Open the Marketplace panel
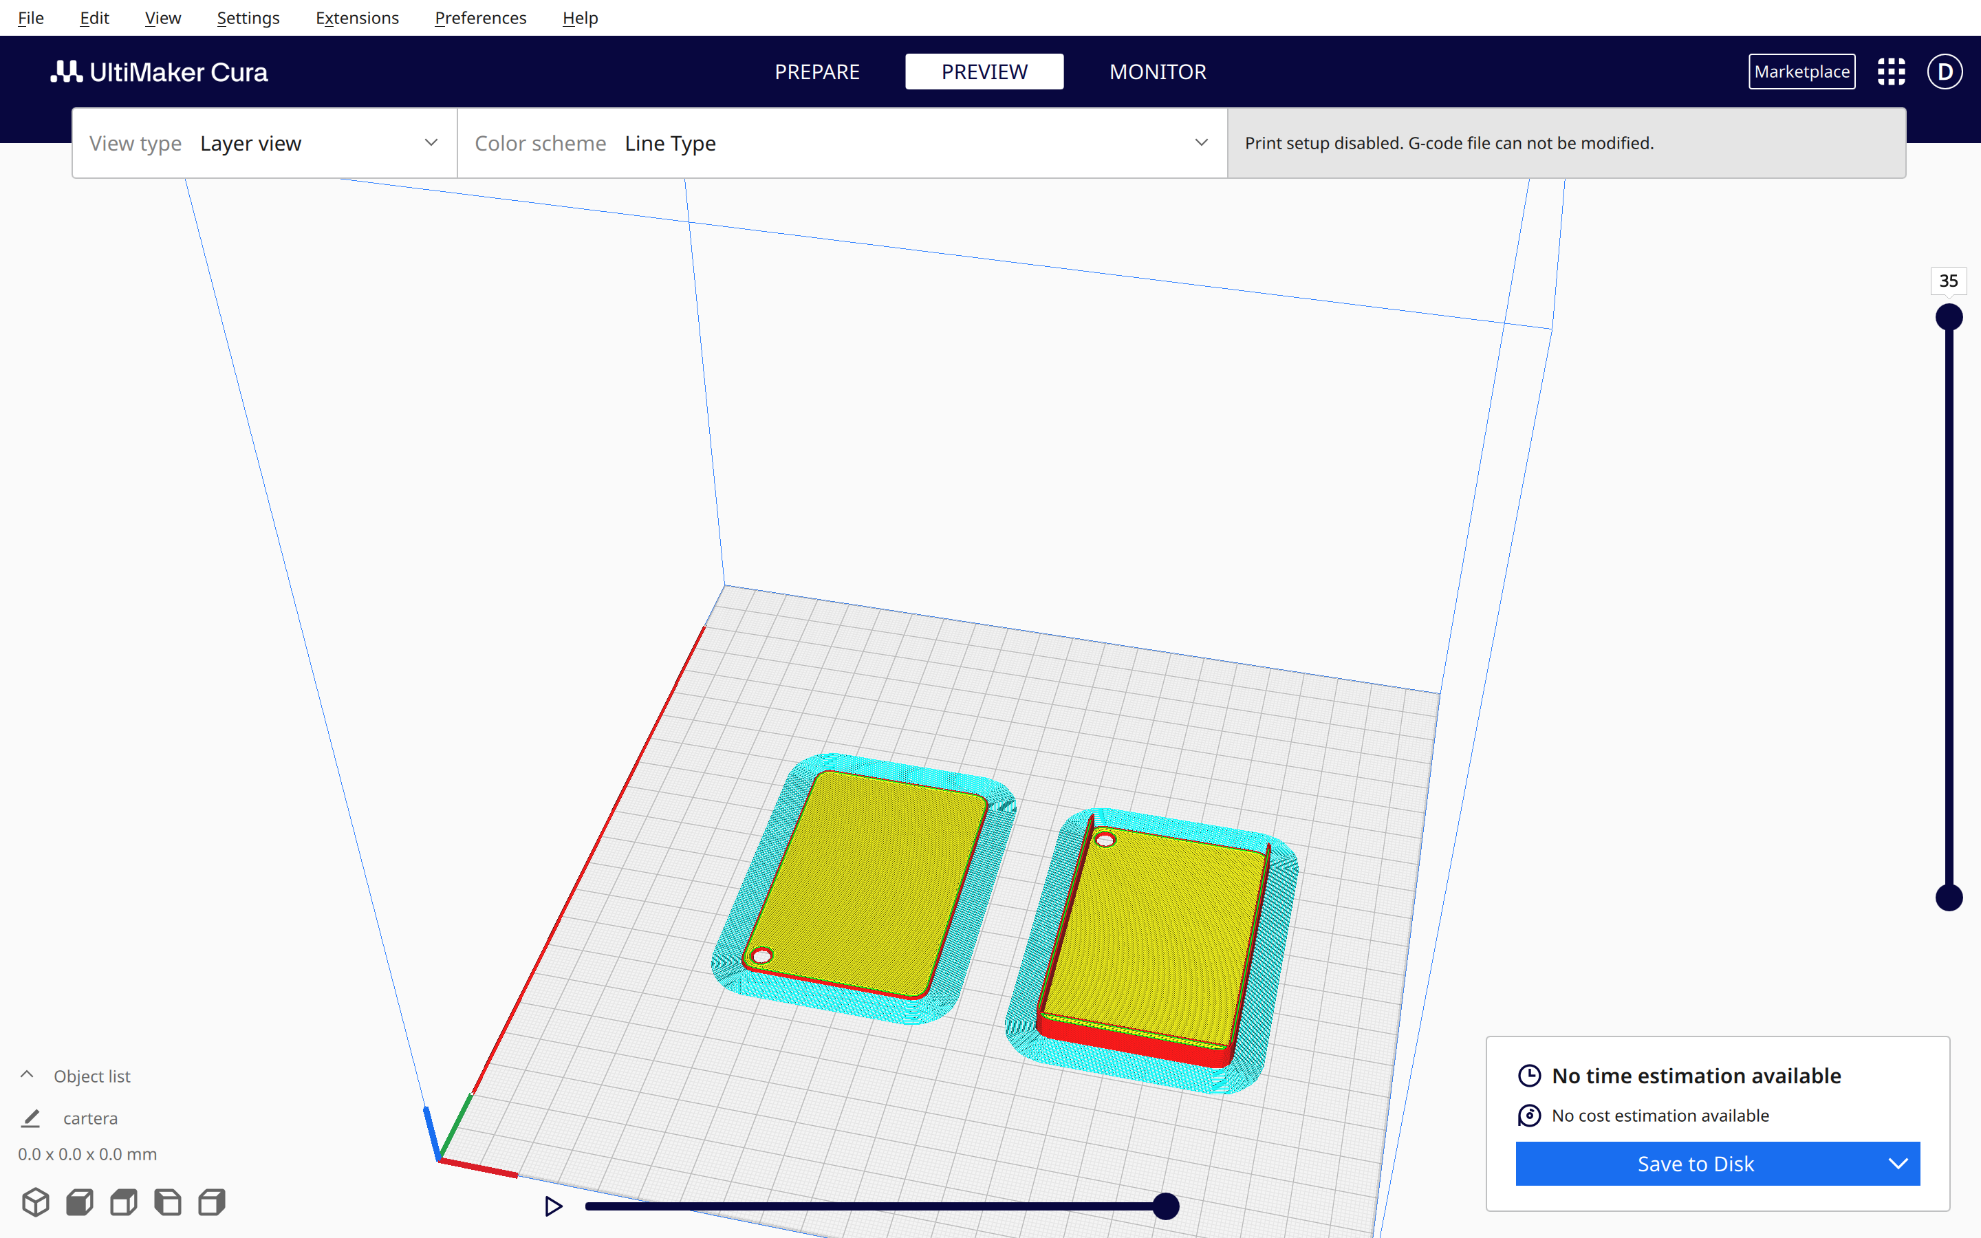This screenshot has height=1238, width=1981. [1803, 72]
